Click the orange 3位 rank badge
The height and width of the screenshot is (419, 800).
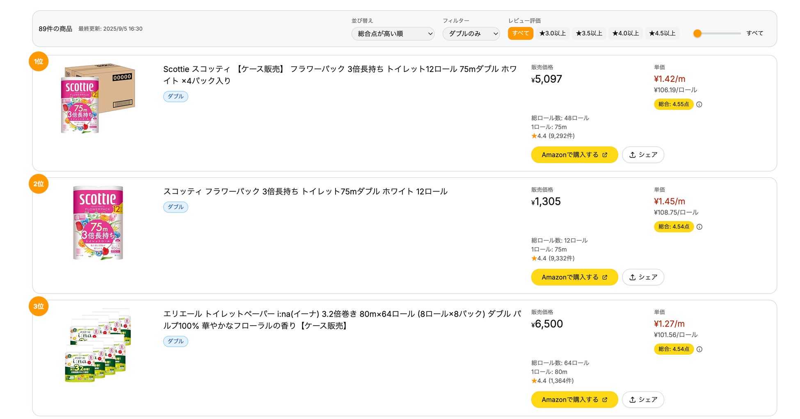coord(39,306)
